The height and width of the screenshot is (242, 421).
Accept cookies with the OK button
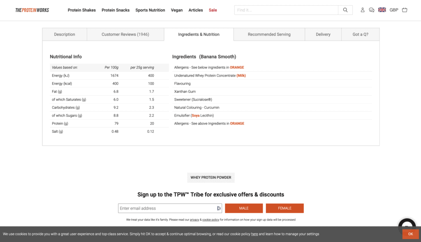tap(410, 234)
